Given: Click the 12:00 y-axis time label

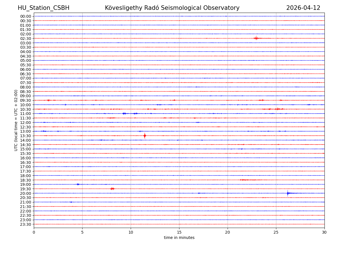Looking at the screenshot, I should coord(26,123).
